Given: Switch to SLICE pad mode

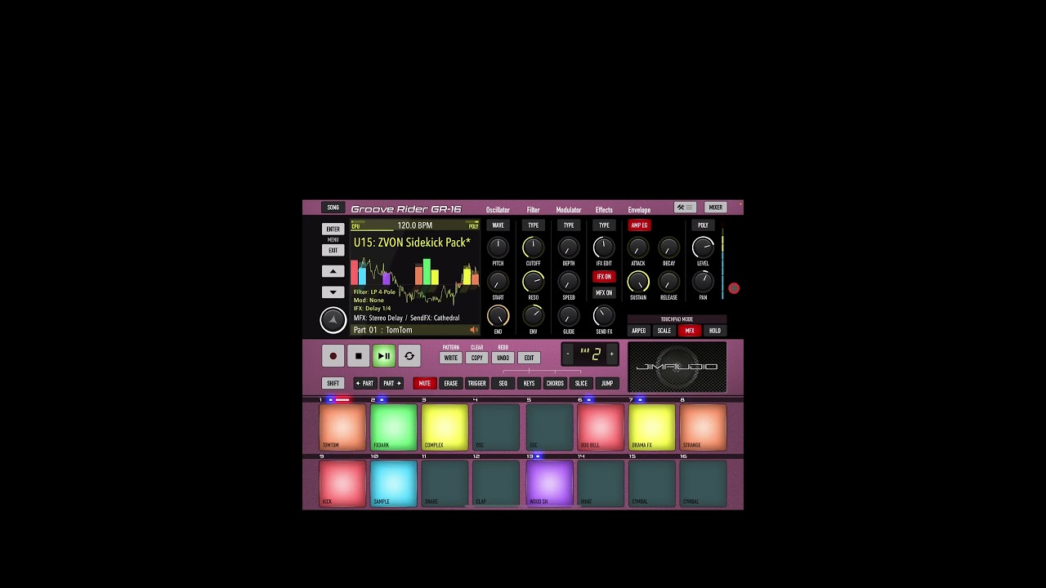Looking at the screenshot, I should [x=581, y=383].
